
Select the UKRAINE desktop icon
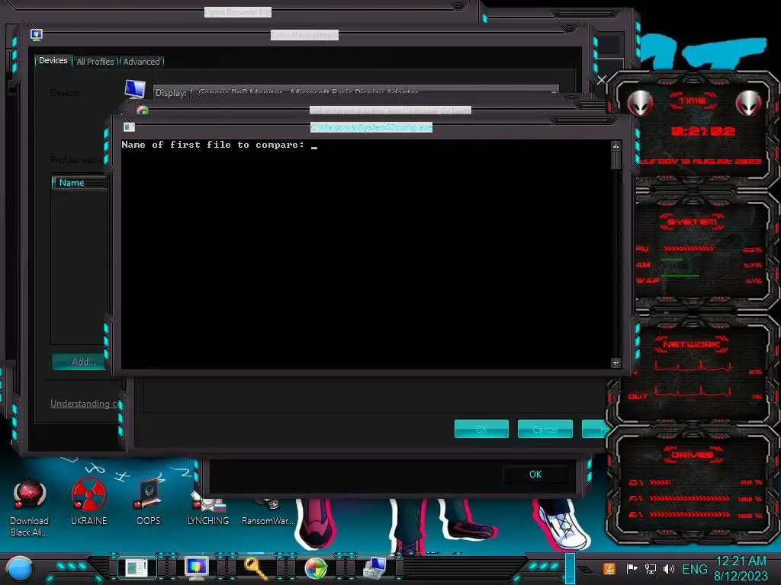tap(88, 501)
